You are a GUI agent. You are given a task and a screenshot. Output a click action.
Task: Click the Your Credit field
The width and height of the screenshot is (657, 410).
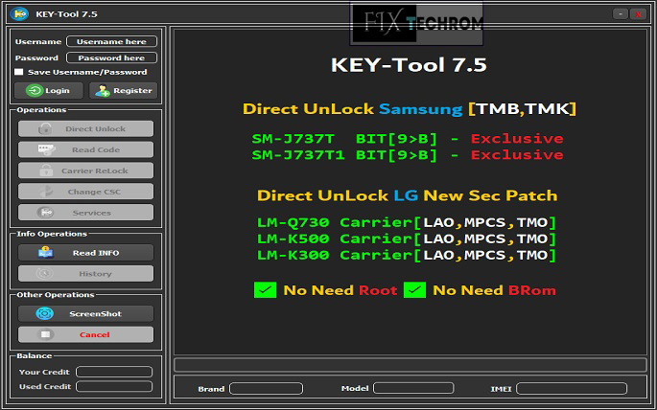[x=114, y=372]
